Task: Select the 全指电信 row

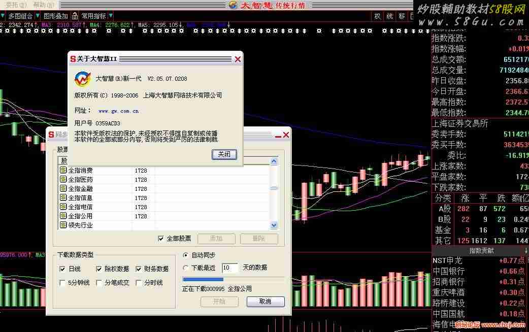Action: click(x=163, y=207)
